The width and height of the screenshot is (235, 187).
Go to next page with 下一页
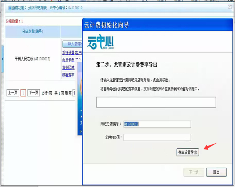point(33,93)
